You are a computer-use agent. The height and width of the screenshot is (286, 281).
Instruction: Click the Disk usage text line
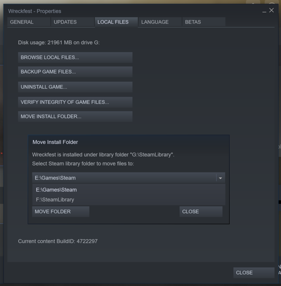click(x=59, y=42)
